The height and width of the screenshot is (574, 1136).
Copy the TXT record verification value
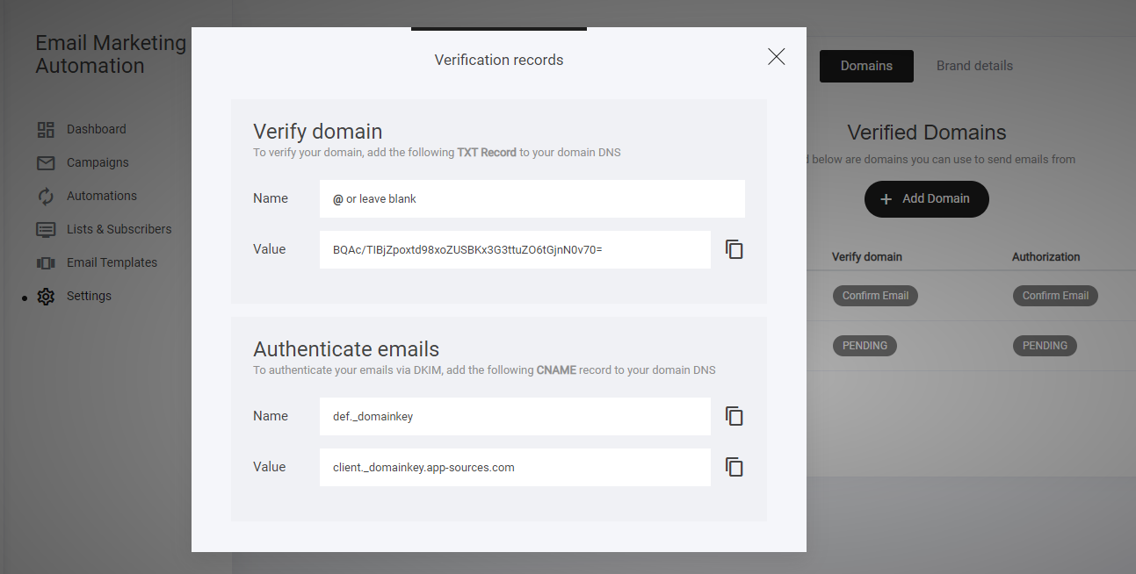(x=734, y=249)
